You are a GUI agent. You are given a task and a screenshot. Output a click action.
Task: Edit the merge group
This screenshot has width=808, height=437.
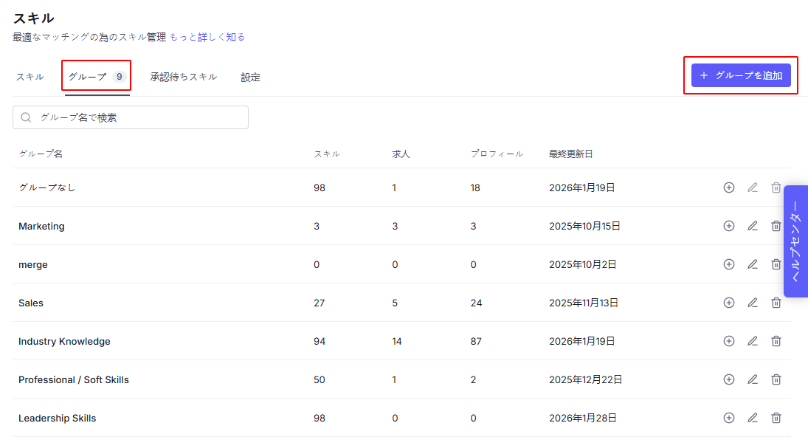(x=753, y=264)
